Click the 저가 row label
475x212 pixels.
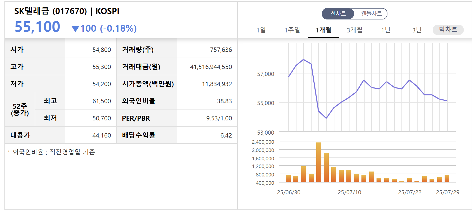[x=17, y=84]
